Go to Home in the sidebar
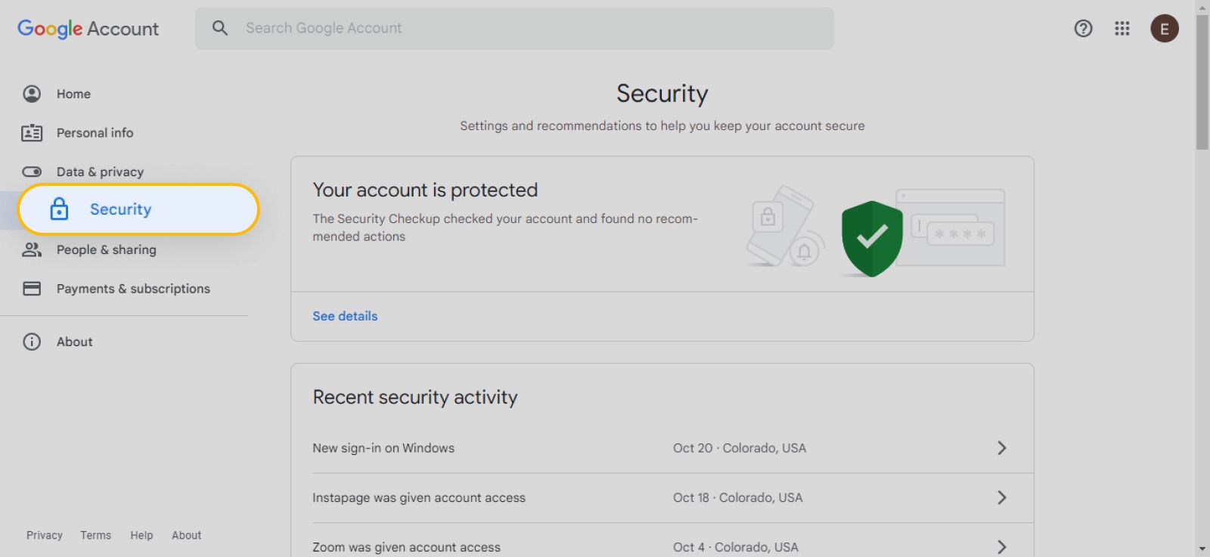The width and height of the screenshot is (1210, 557). pos(73,94)
